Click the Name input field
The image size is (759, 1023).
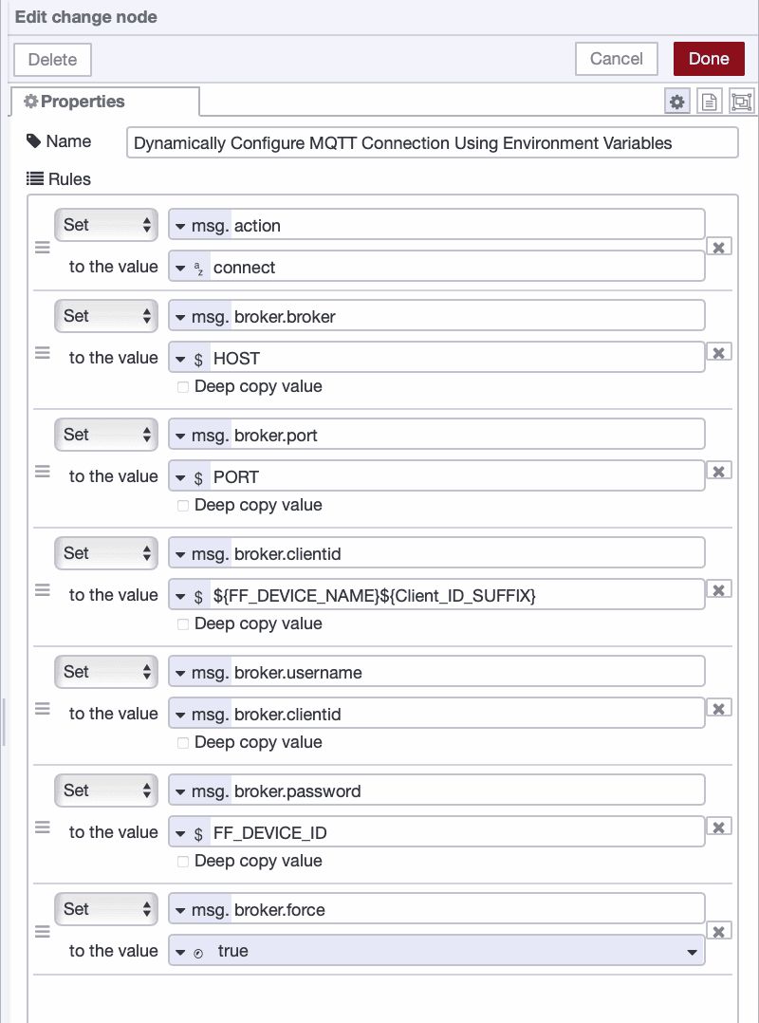(x=432, y=143)
